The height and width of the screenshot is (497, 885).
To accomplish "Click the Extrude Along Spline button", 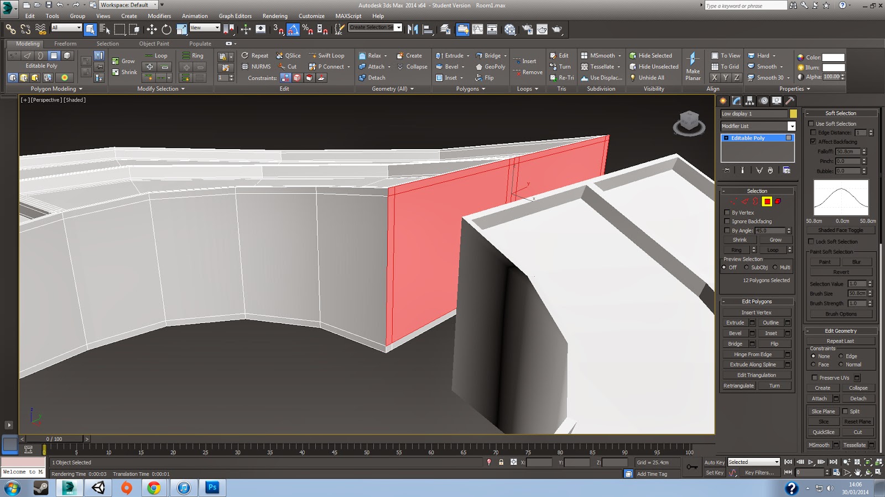I will point(752,364).
